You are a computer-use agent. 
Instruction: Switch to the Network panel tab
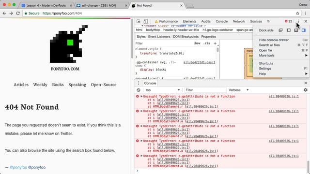[x=239, y=21]
